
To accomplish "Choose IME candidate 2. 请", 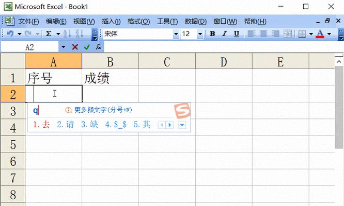I will pos(66,125).
